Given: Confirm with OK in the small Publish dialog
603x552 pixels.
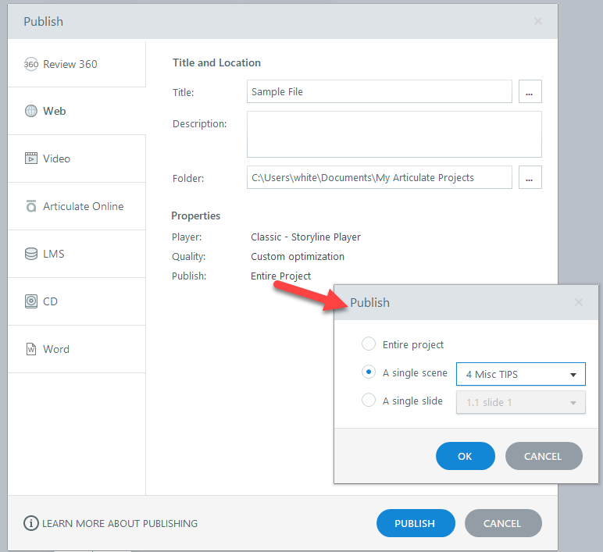Looking at the screenshot, I should click(465, 456).
